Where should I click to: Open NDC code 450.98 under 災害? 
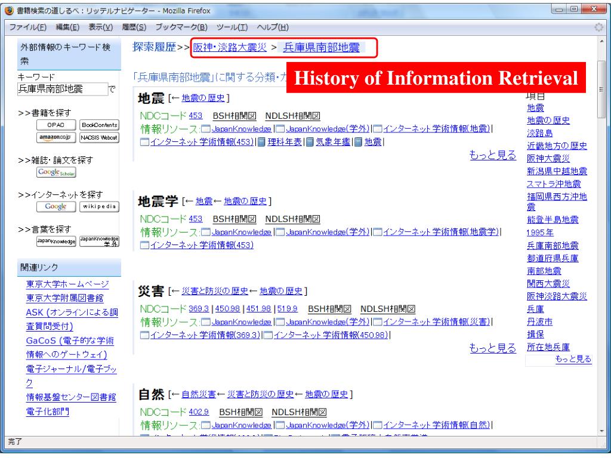[x=227, y=309]
